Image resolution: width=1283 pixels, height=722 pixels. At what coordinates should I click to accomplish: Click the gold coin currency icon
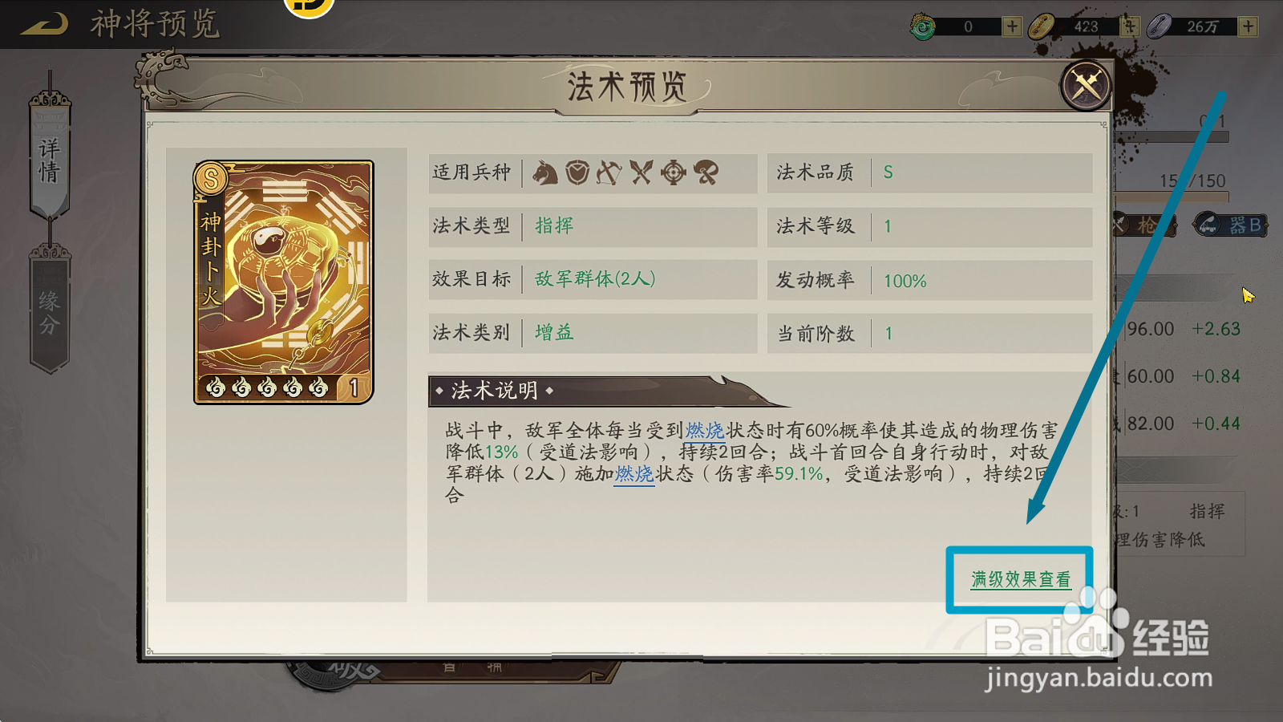1041,26
